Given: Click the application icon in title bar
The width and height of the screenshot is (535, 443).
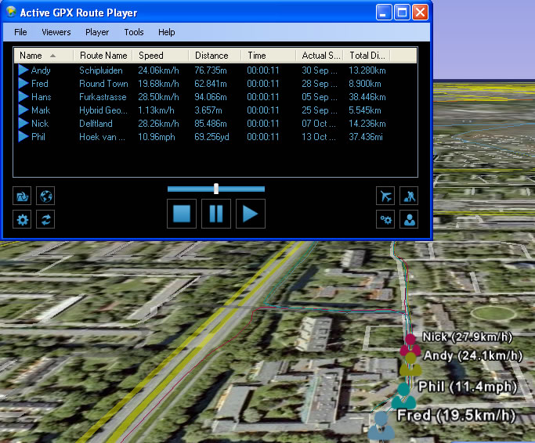Looking at the screenshot, I should 11,12.
